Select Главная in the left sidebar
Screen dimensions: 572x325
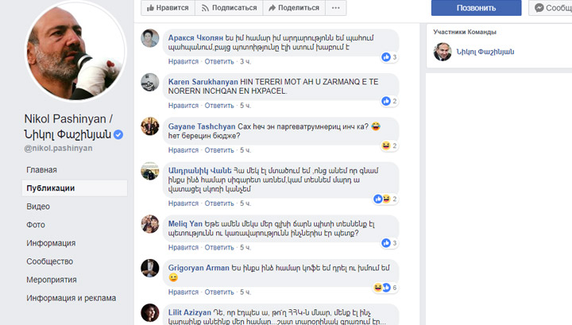(x=41, y=169)
